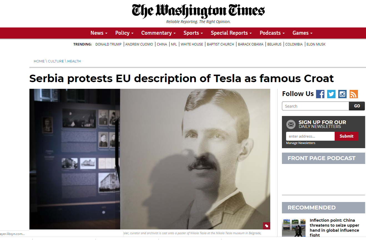Click the GO search button

click(x=357, y=106)
